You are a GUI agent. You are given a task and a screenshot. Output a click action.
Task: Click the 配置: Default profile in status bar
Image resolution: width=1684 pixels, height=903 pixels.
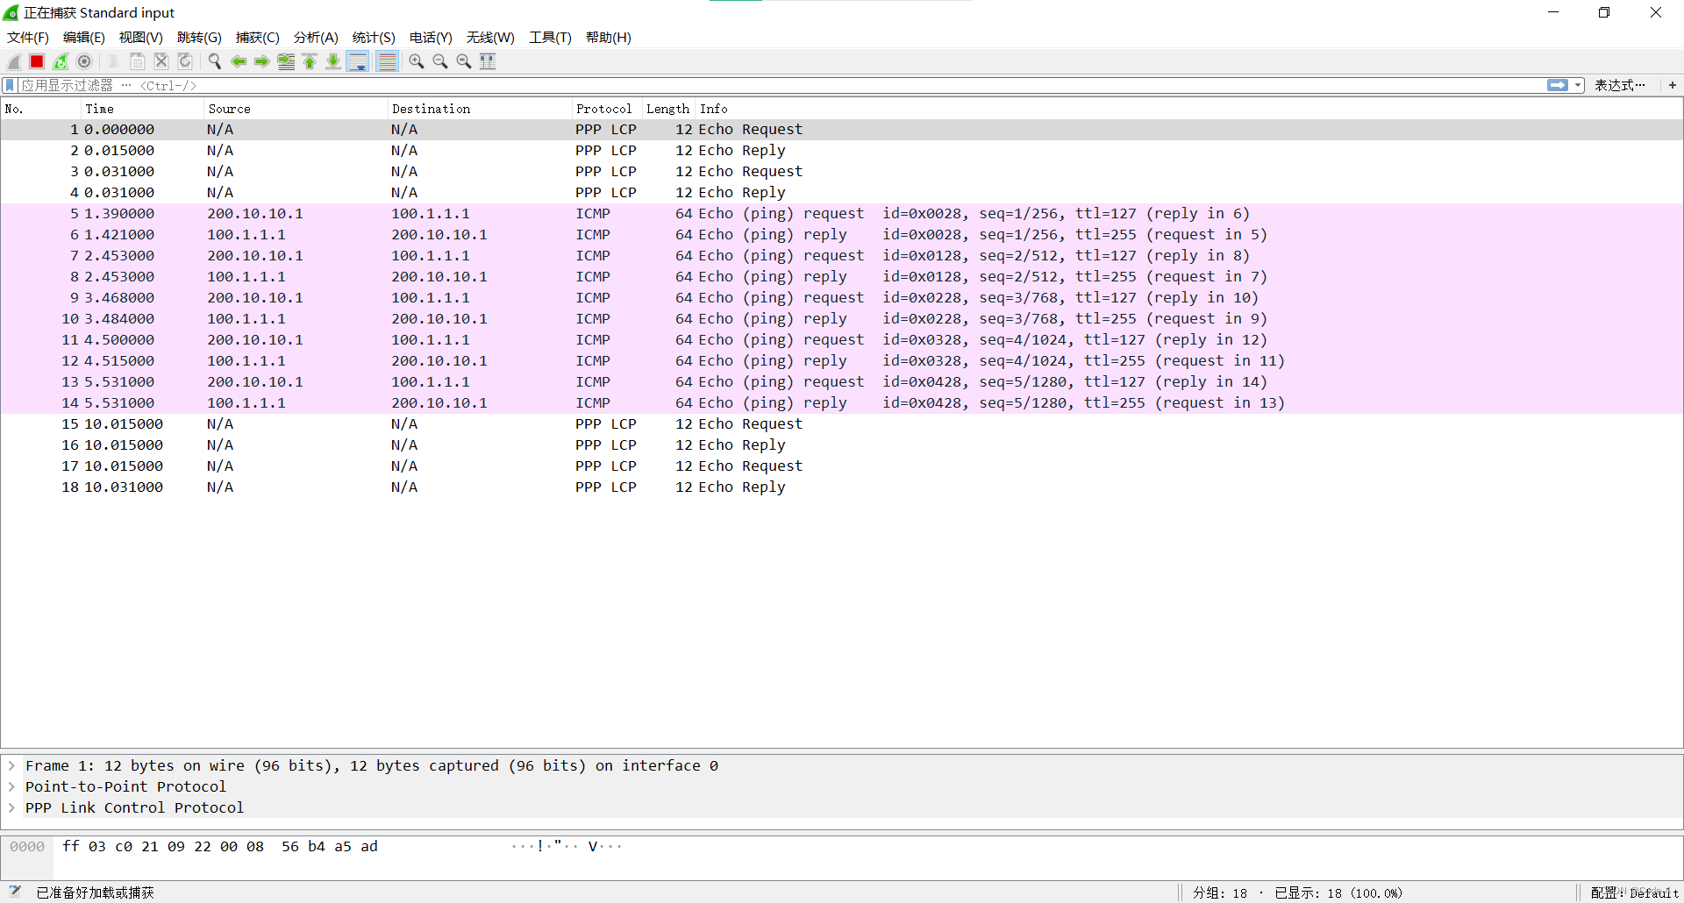tap(1634, 892)
